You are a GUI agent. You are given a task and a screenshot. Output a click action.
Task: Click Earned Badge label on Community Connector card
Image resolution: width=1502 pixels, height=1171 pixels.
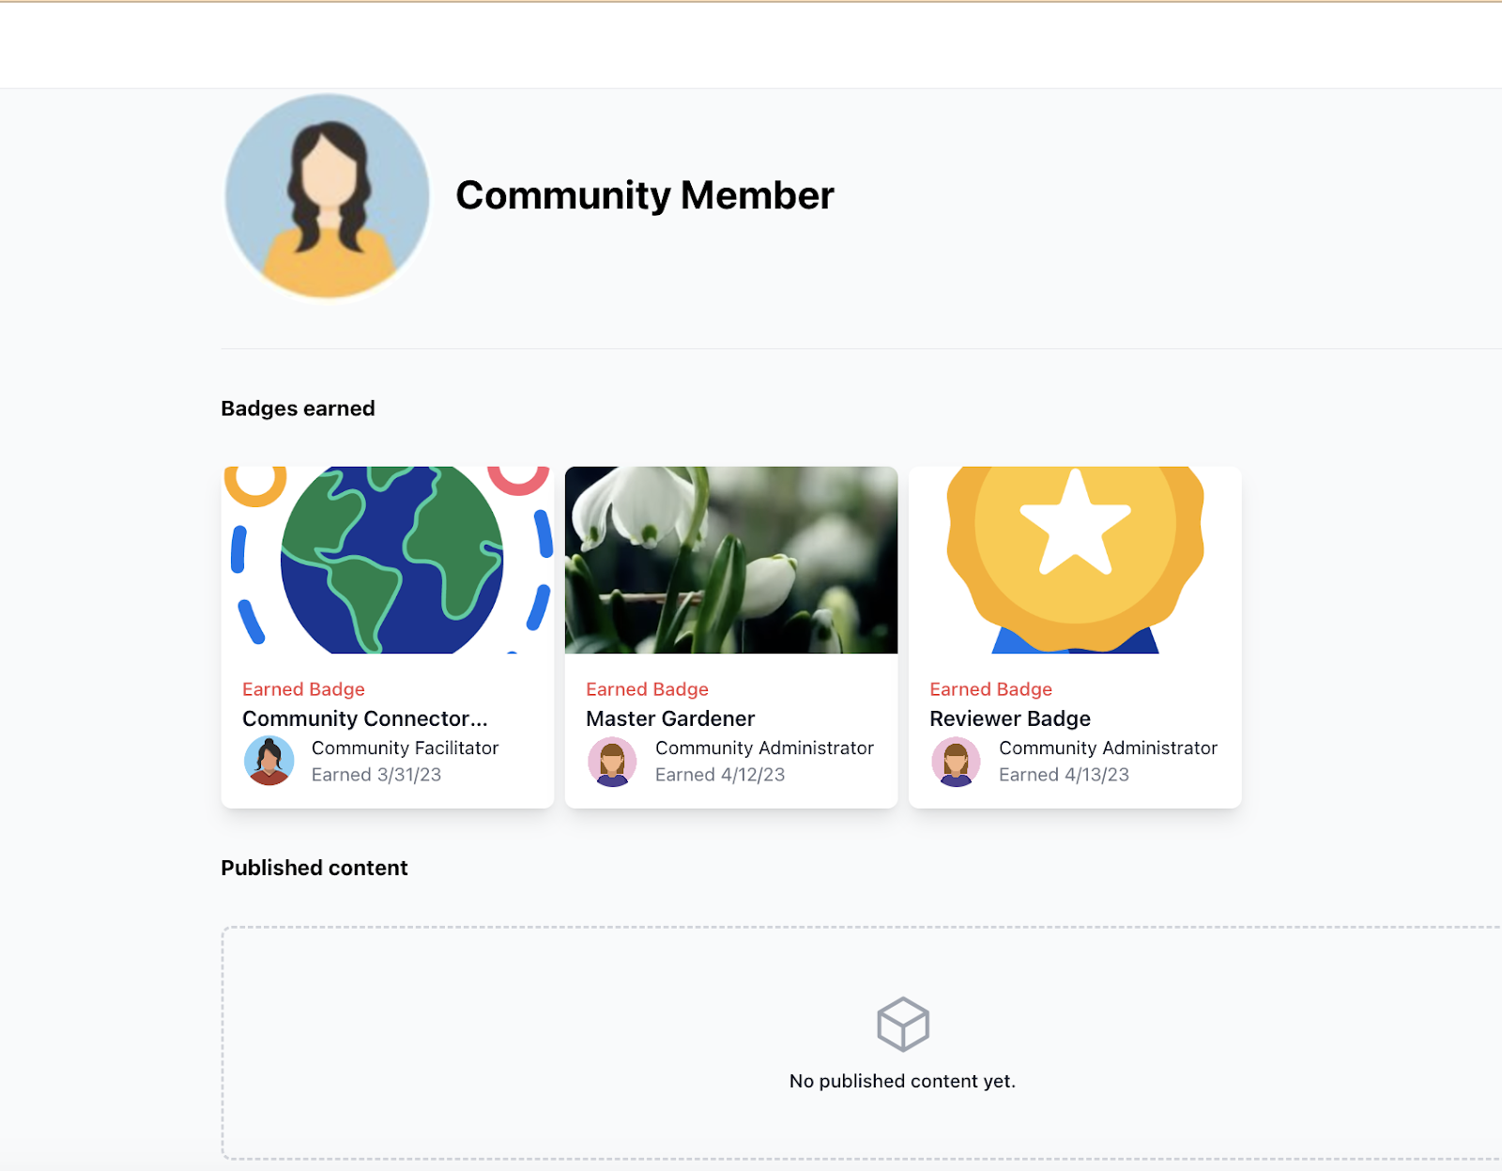(303, 689)
